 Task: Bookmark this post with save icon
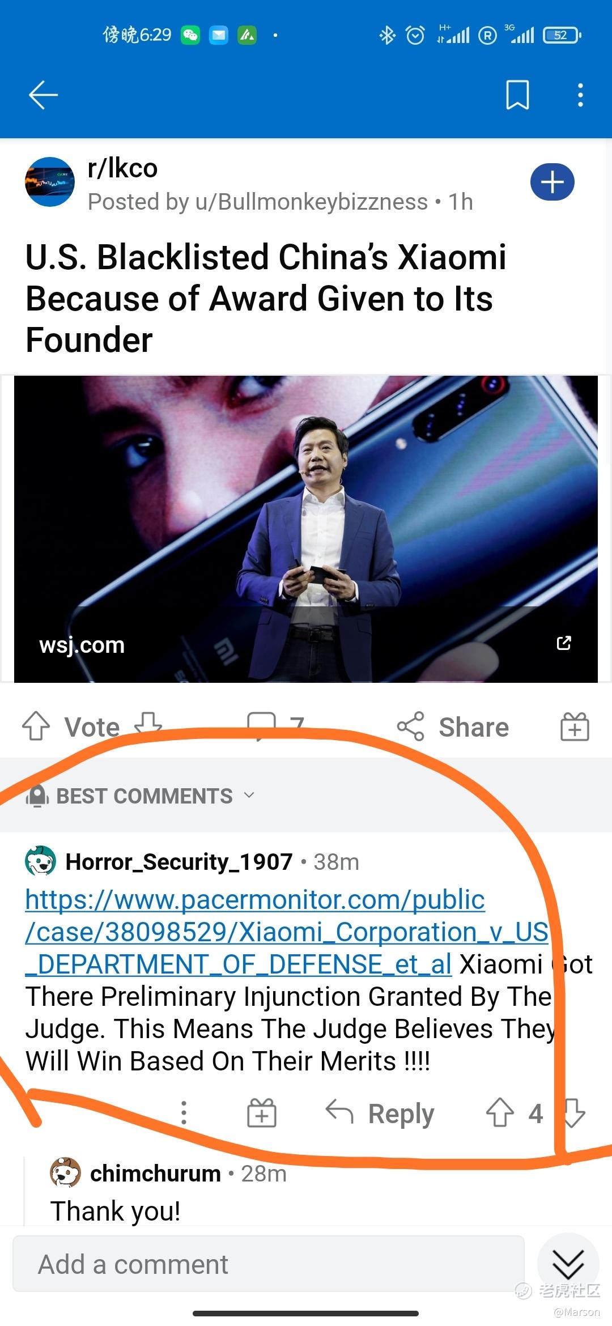click(x=517, y=95)
